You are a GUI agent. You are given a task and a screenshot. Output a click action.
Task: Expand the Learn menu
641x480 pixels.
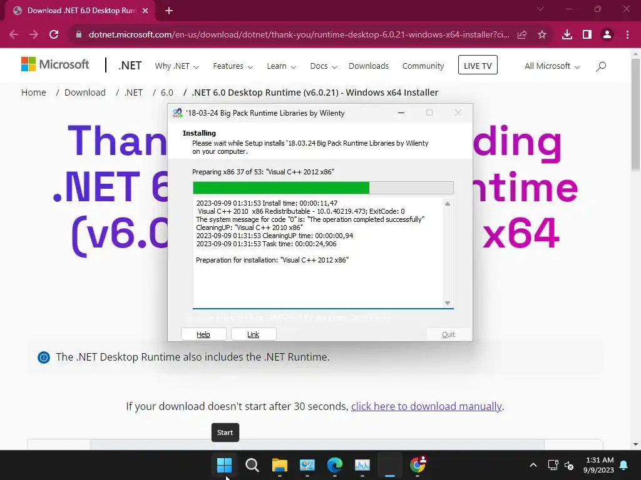click(281, 66)
